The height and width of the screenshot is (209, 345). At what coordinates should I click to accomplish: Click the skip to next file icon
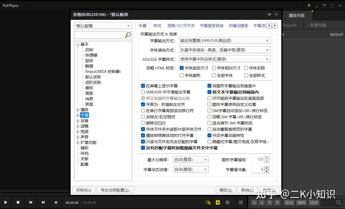(43, 202)
